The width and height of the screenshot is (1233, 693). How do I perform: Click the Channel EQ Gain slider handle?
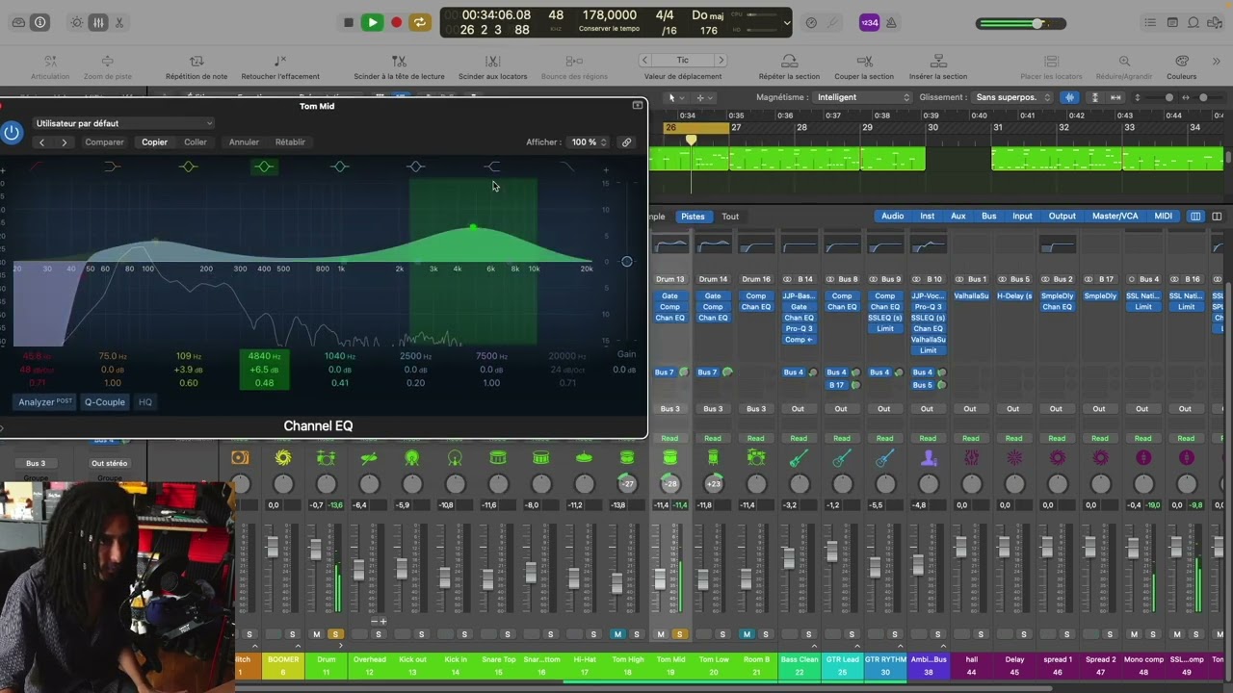click(627, 261)
